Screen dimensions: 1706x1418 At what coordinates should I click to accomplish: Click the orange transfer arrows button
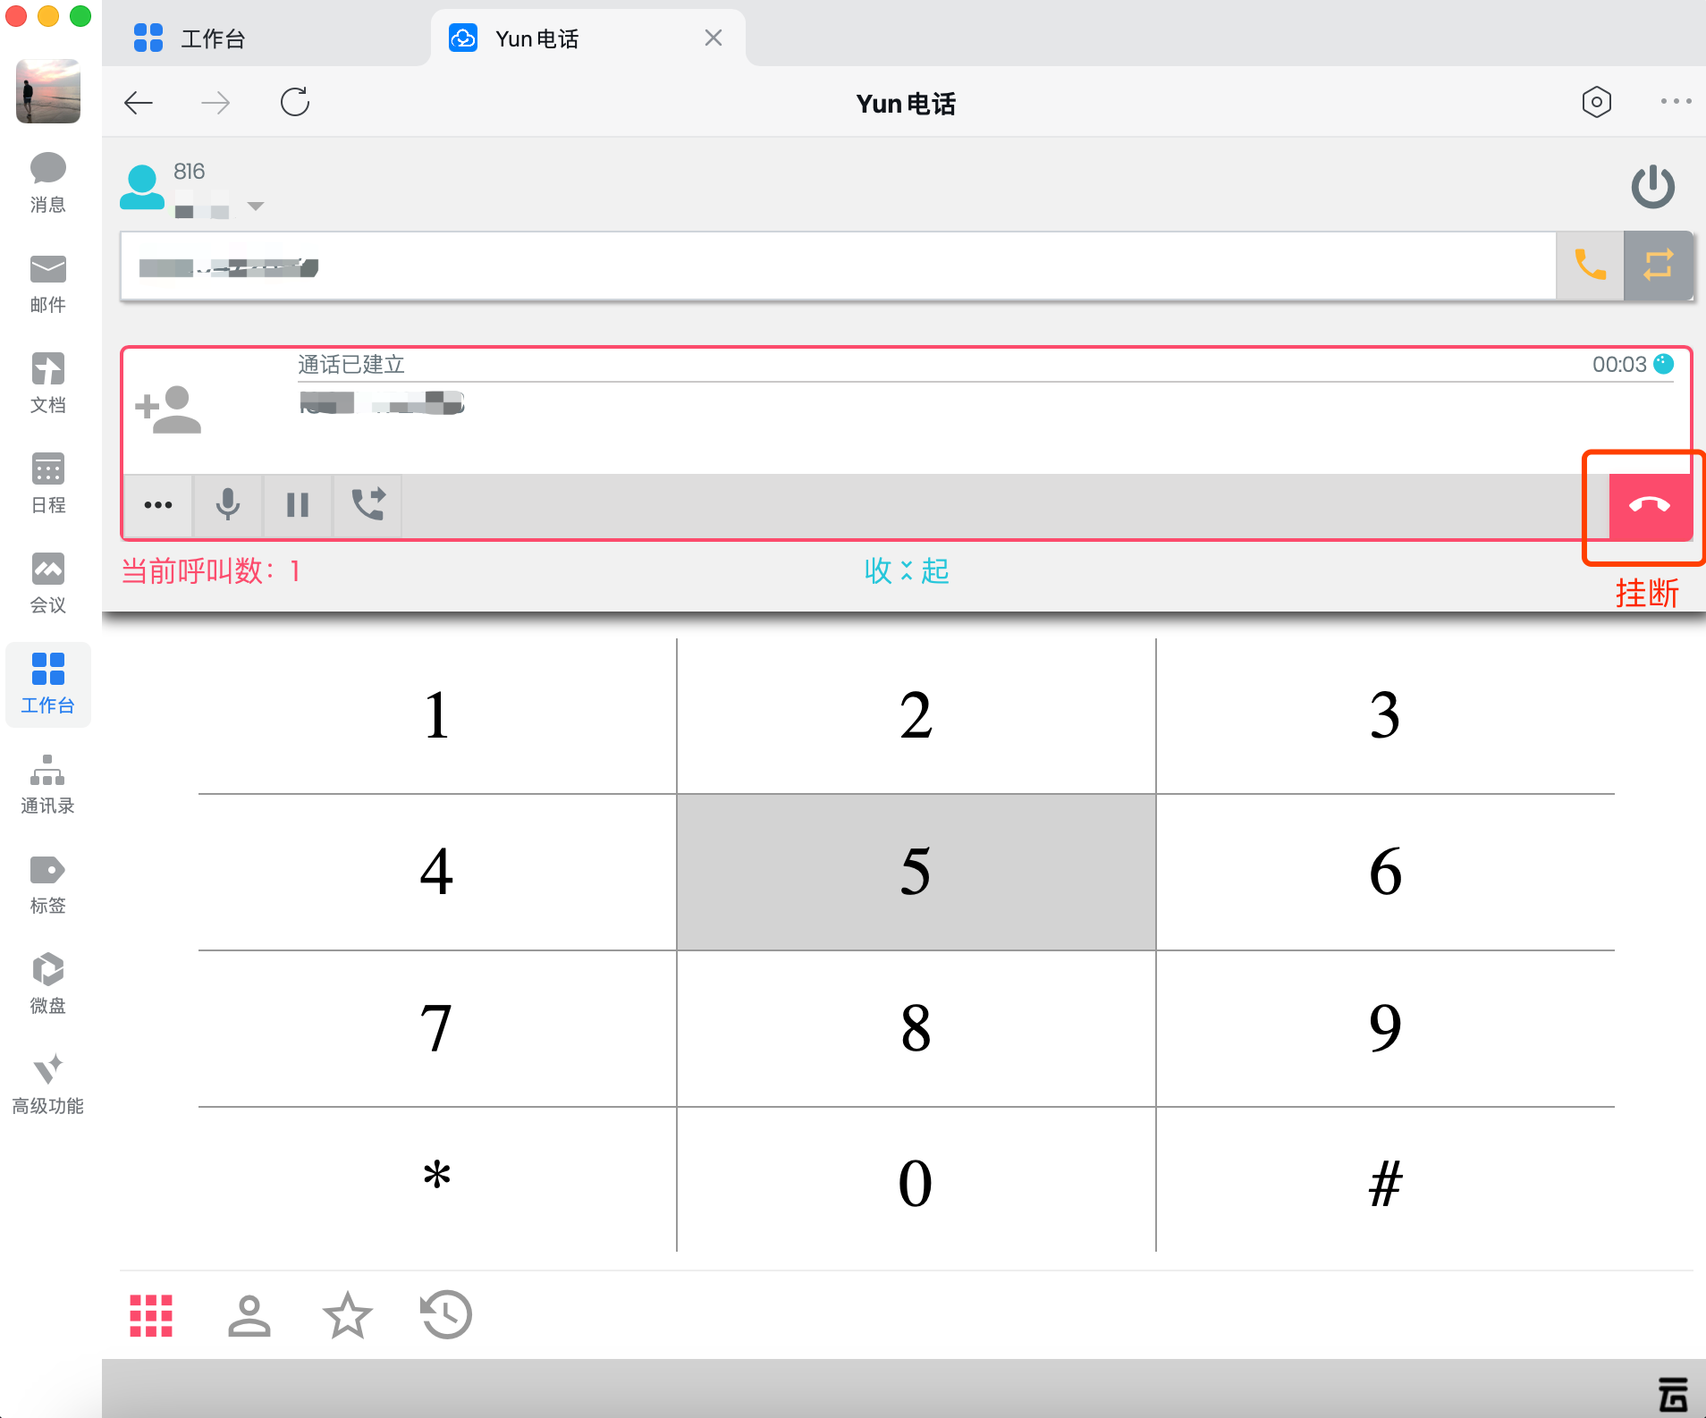pyautogui.click(x=1658, y=266)
